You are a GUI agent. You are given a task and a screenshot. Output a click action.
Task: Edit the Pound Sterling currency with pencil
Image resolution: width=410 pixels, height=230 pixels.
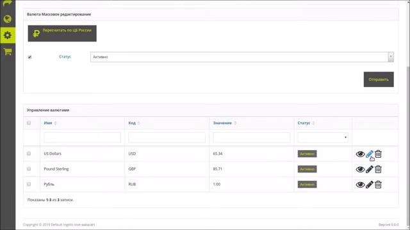click(369, 169)
